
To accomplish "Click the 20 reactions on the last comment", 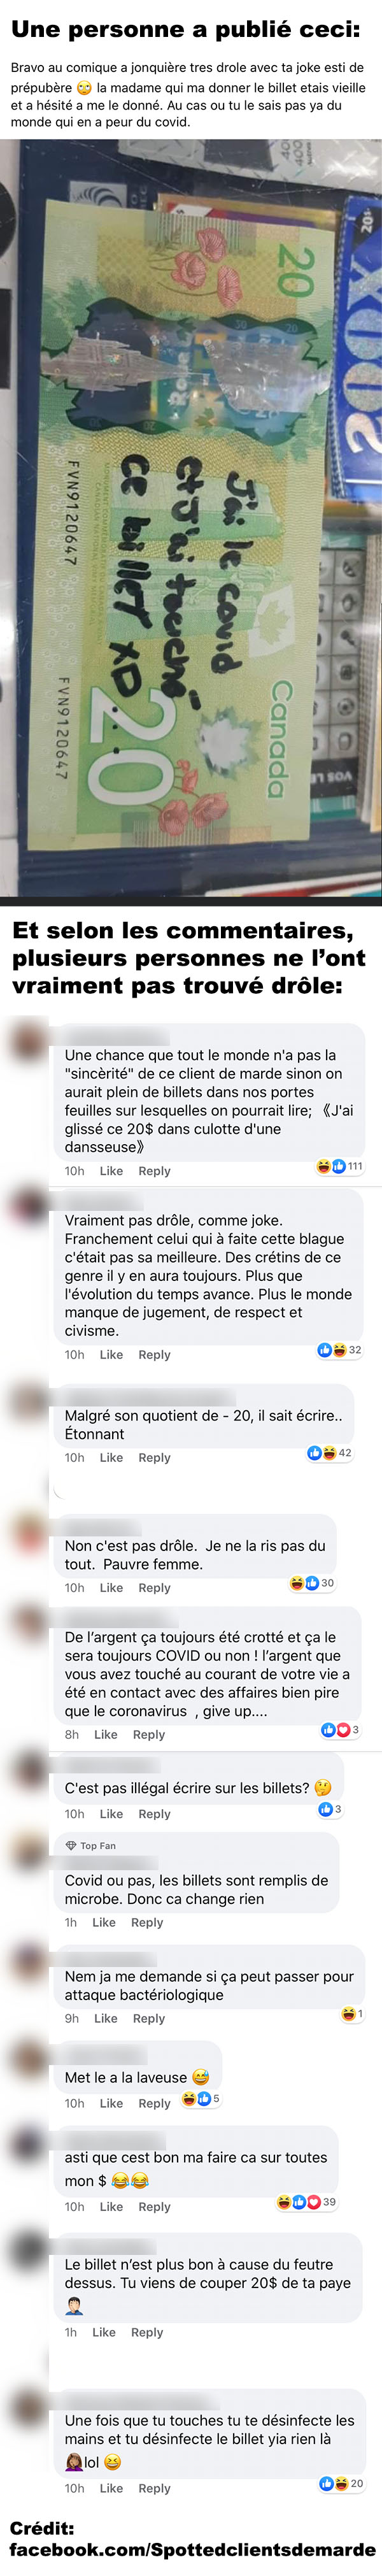I will (x=341, y=2484).
